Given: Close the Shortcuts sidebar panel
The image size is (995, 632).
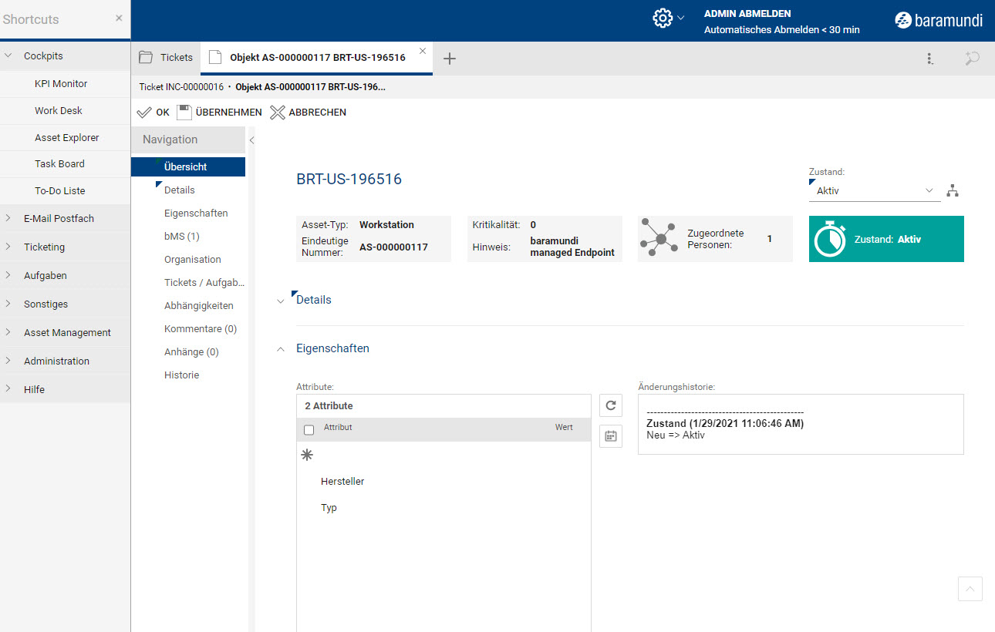Looking at the screenshot, I should click(x=119, y=18).
